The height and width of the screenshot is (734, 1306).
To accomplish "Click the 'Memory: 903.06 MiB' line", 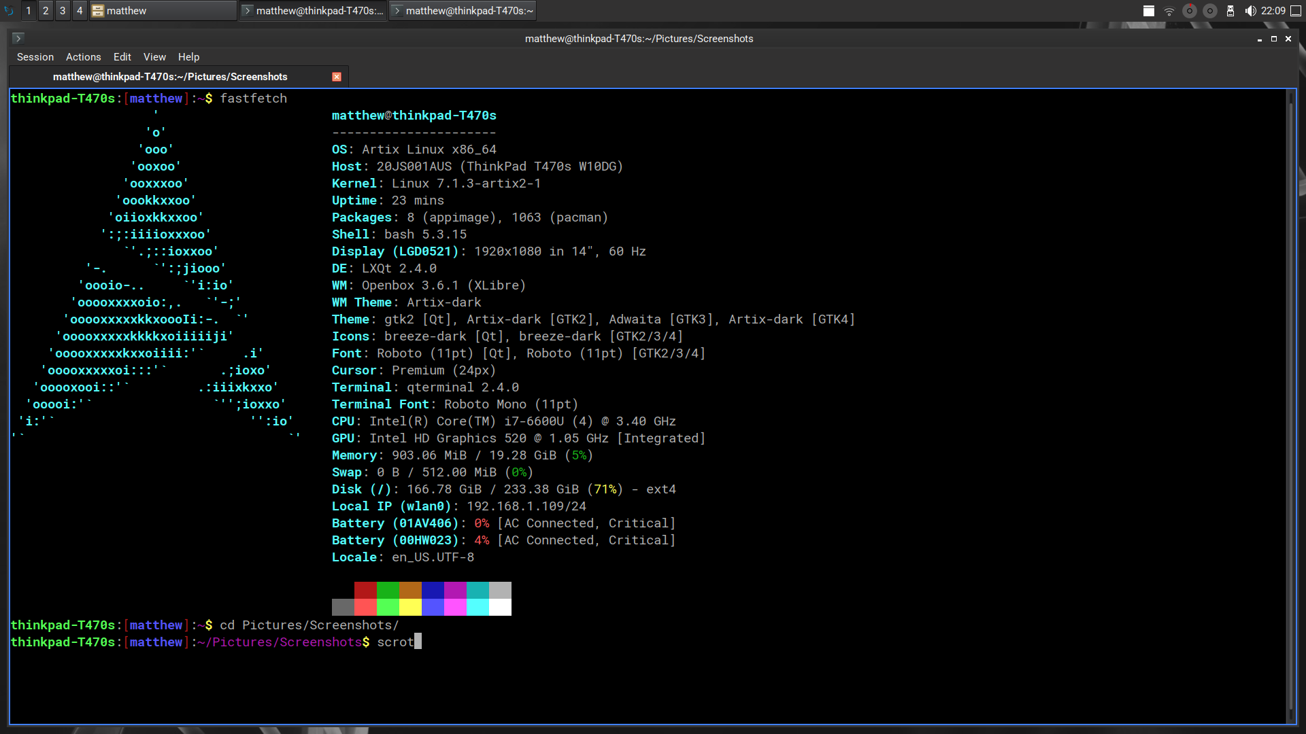I will pyautogui.click(x=463, y=455).
